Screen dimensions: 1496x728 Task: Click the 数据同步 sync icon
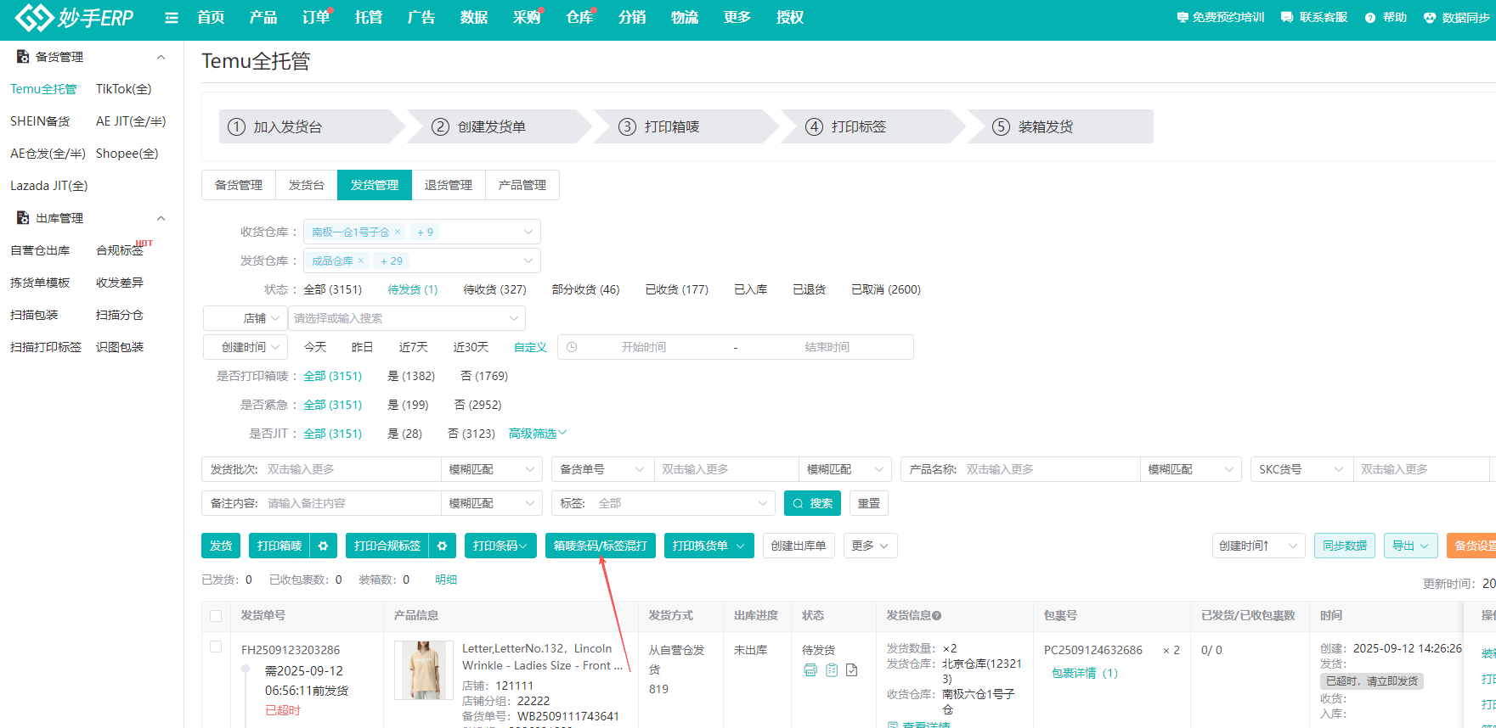[1430, 18]
